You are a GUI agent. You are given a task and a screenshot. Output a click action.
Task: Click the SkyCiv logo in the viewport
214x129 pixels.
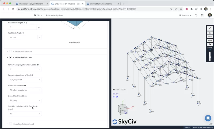[x=124, y=122]
